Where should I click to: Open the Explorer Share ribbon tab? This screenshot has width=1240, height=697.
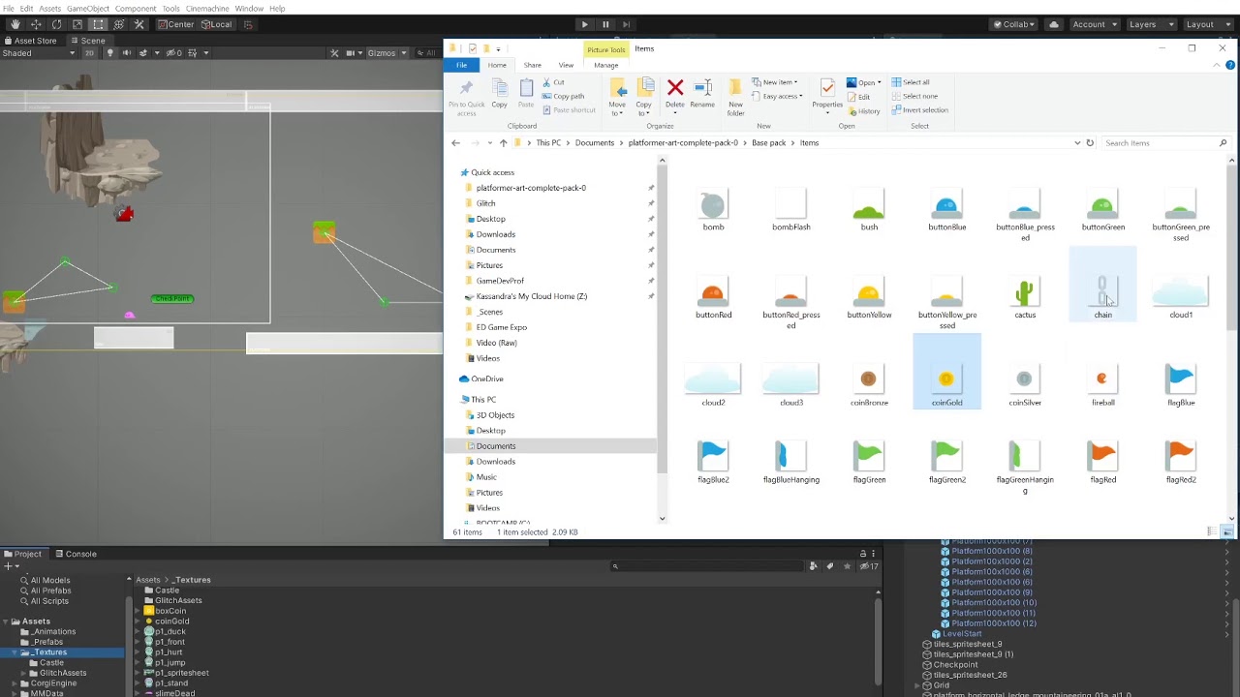point(532,65)
